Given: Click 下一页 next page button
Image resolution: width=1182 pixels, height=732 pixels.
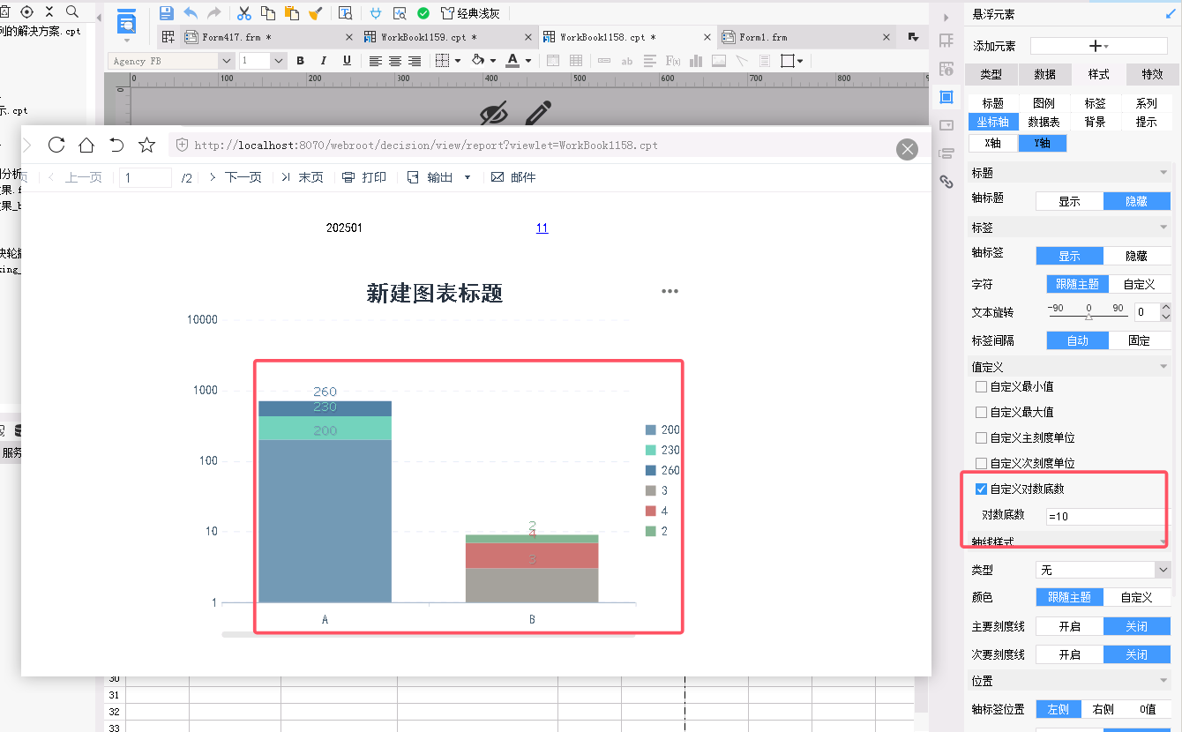Looking at the screenshot, I should pyautogui.click(x=235, y=177).
